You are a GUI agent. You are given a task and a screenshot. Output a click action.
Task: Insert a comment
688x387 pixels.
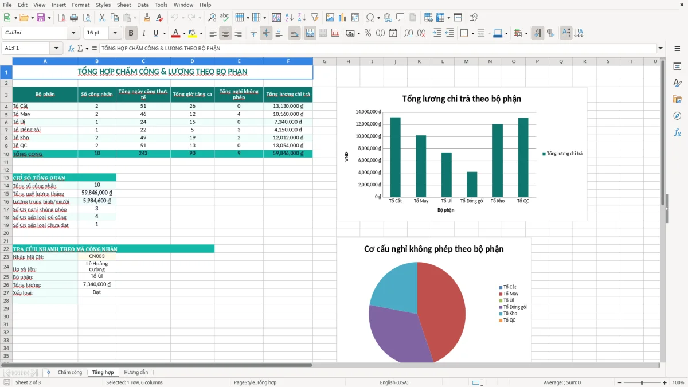point(400,18)
